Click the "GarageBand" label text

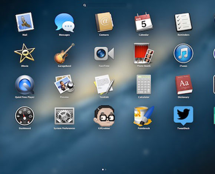coord(64,66)
